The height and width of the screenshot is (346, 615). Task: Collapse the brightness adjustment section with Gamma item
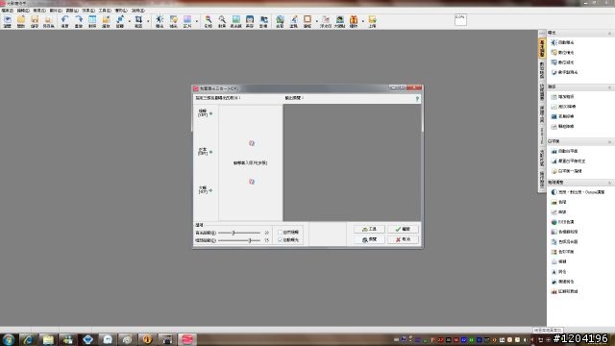pos(609,183)
